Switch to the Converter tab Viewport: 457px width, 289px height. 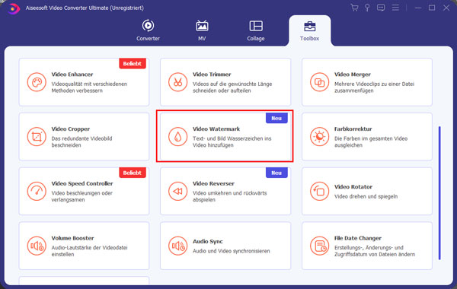148,30
